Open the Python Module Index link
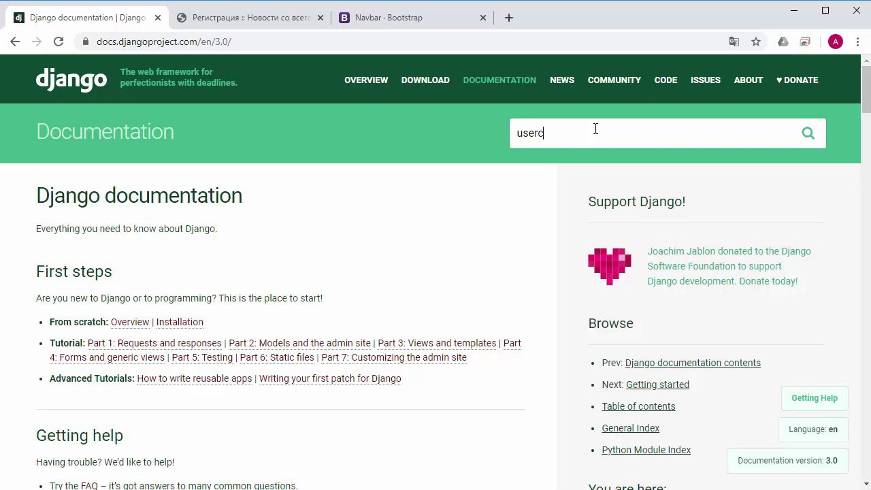 pos(646,450)
